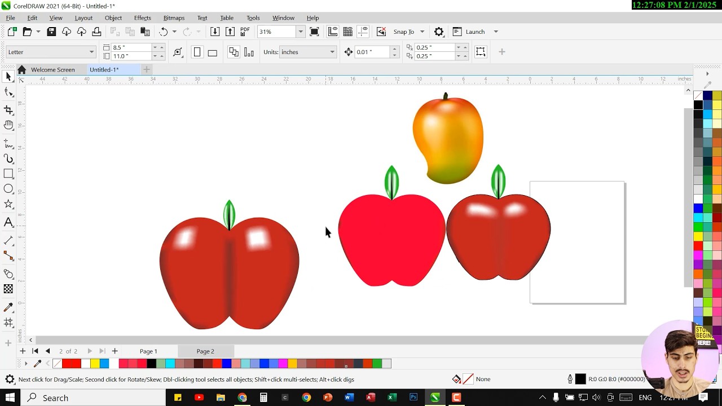Screen dimensions: 722x406
Task: Open the zoom level 31% dropdown
Action: [x=301, y=32]
